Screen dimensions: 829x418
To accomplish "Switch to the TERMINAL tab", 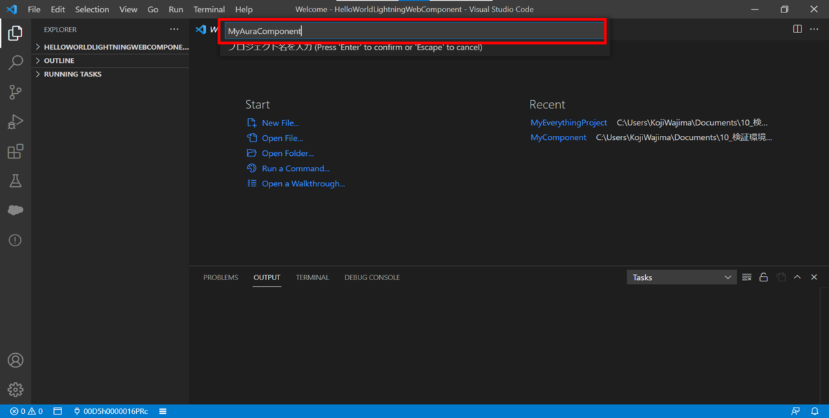I will pyautogui.click(x=312, y=277).
